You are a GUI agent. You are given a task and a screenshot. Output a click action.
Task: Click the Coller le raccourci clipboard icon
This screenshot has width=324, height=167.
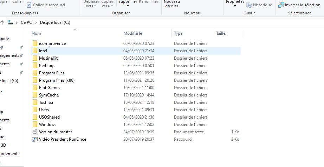29,5
